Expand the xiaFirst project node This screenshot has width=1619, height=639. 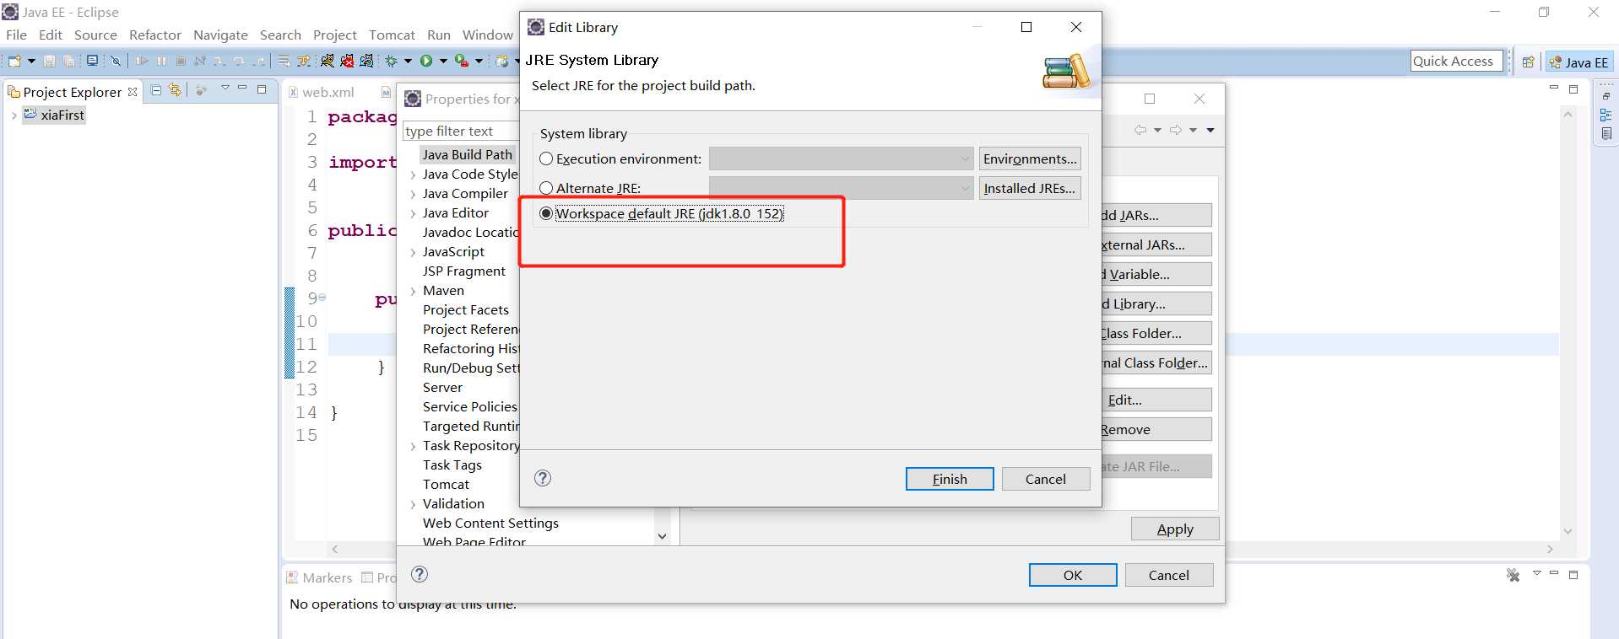click(14, 115)
